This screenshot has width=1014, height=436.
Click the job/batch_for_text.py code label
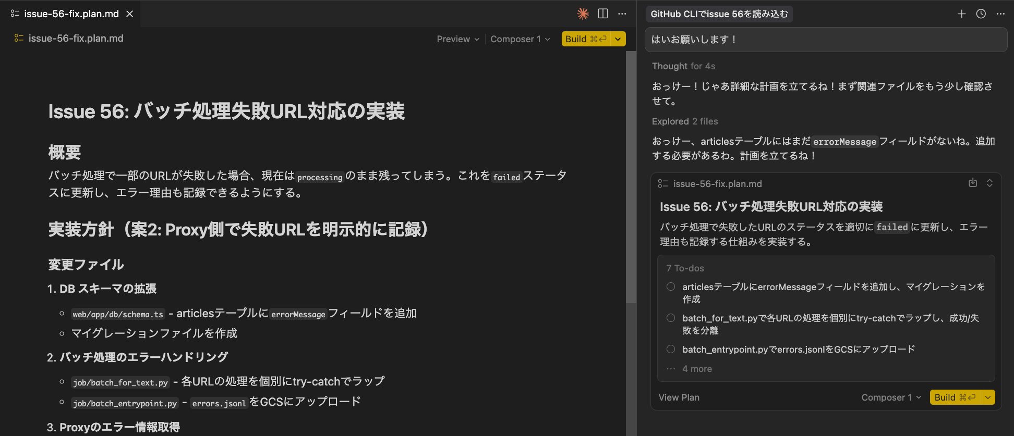(x=120, y=382)
